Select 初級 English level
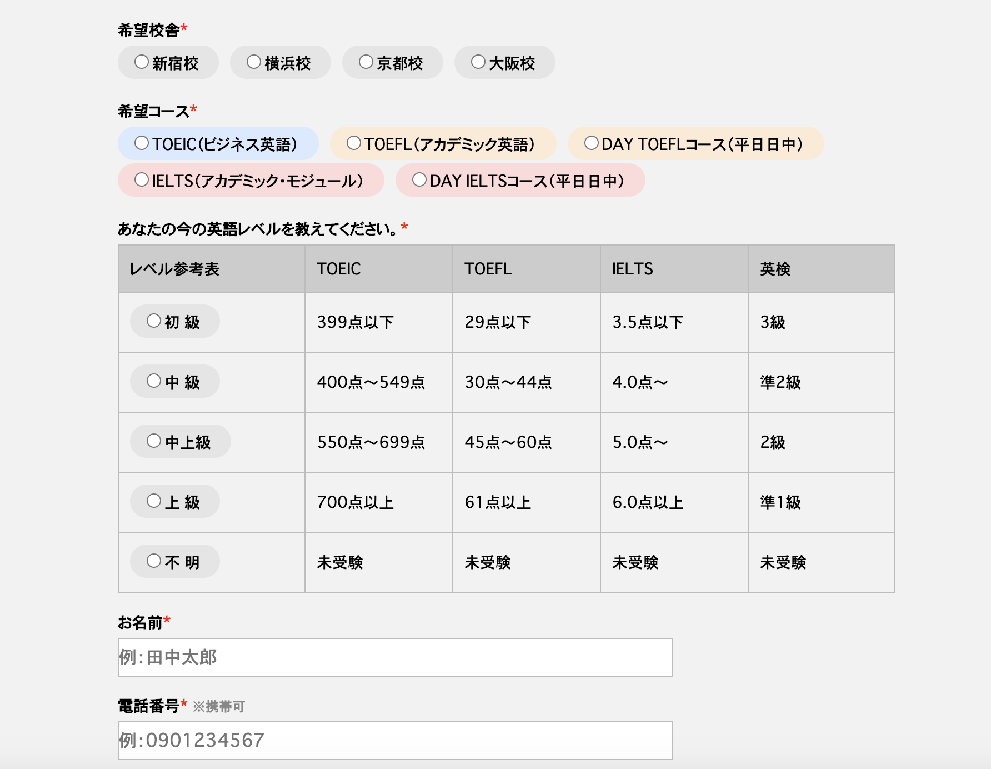Image resolution: width=991 pixels, height=769 pixels. 154,321
